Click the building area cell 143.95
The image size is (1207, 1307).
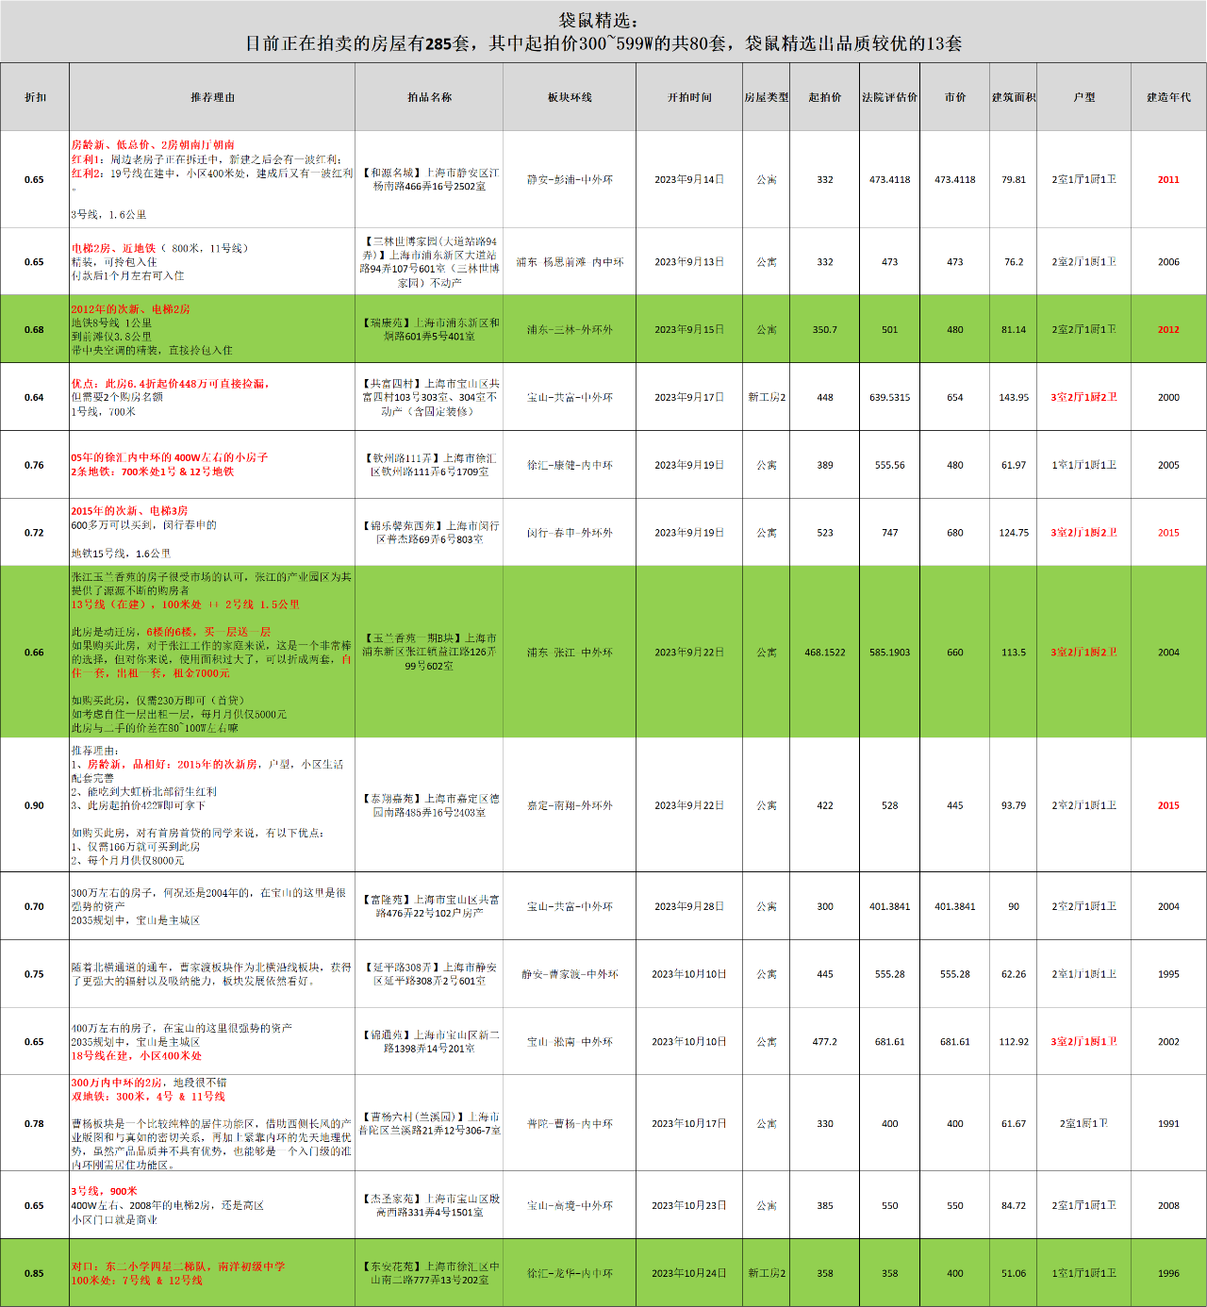pos(1014,398)
